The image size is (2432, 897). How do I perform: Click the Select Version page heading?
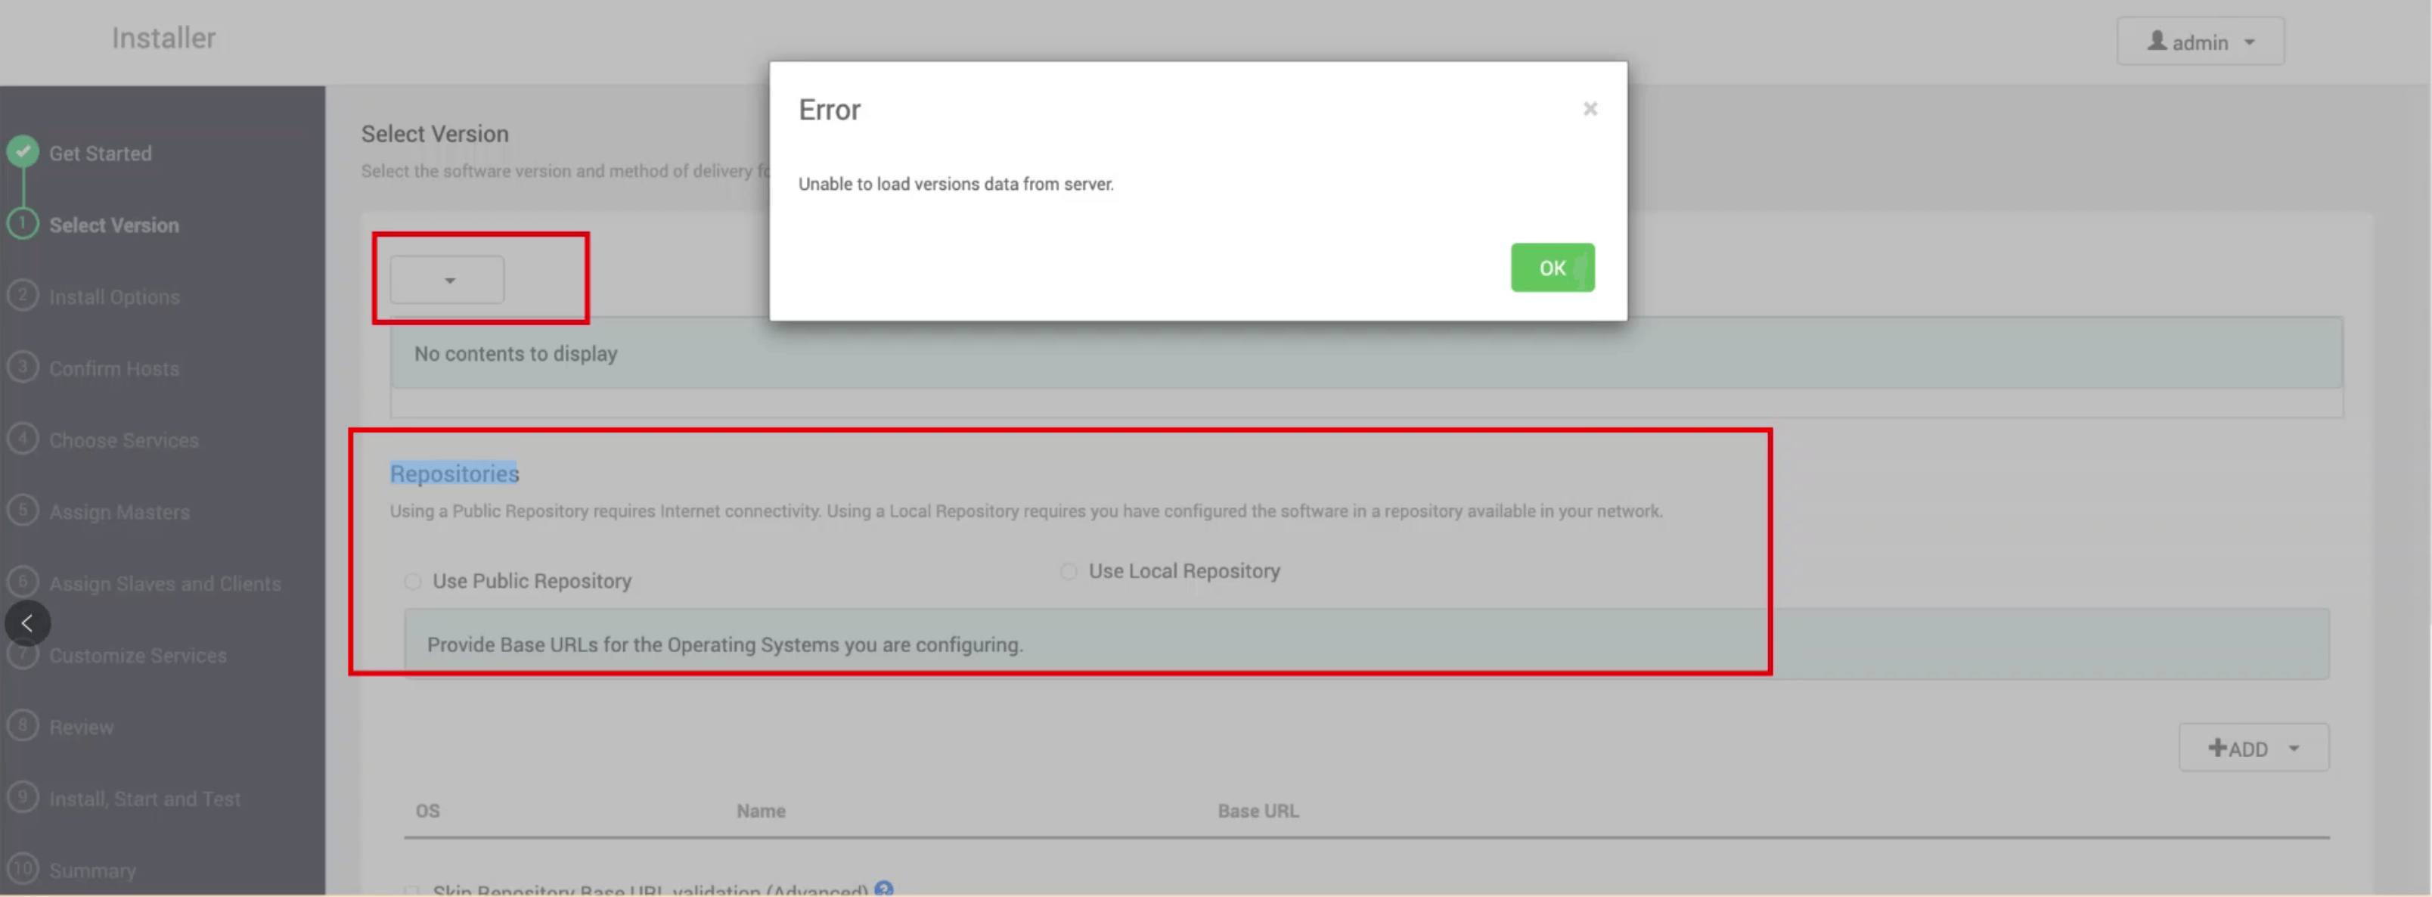434,134
